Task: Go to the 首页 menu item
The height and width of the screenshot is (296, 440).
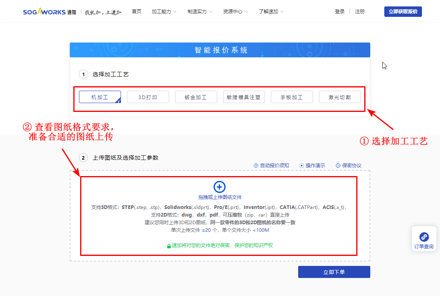Action: click(136, 11)
